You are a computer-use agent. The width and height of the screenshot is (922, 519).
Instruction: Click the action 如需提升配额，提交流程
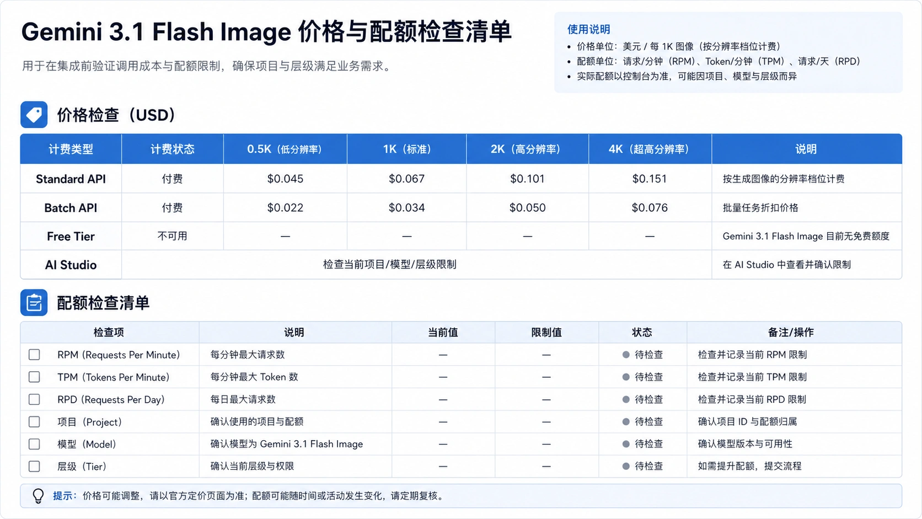click(x=749, y=467)
